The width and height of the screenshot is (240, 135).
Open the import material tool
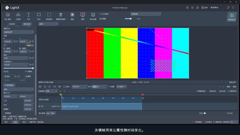[x=7, y=16]
